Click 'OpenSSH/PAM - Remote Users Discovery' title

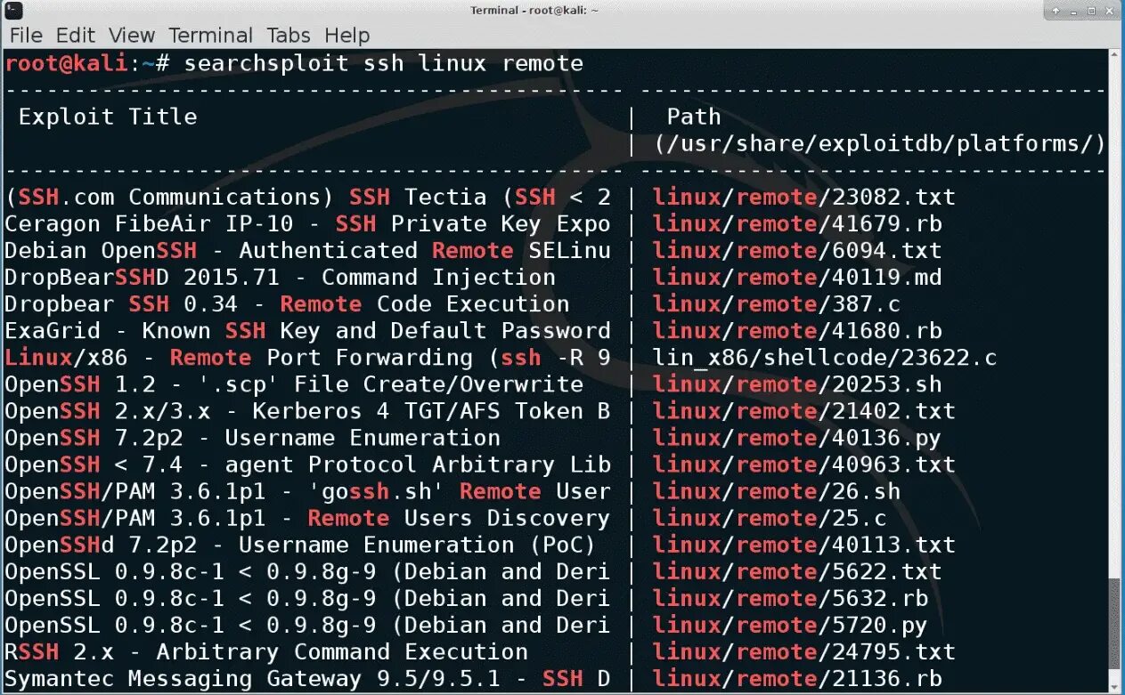coord(308,518)
